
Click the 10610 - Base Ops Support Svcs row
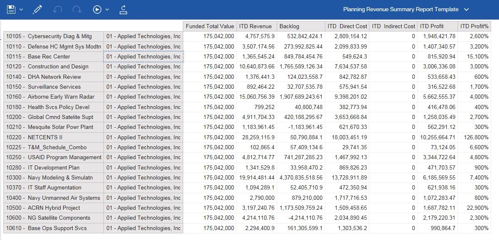coord(54,228)
